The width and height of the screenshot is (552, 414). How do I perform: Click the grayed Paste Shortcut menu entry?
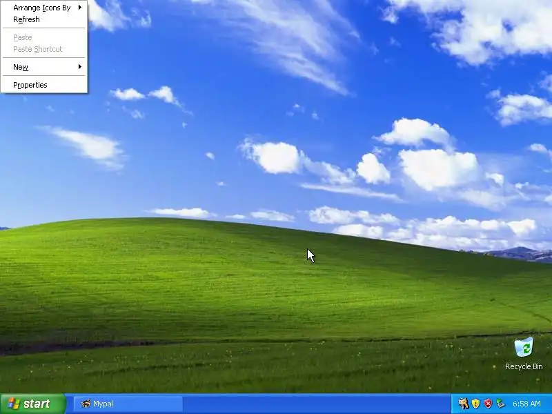44,49
